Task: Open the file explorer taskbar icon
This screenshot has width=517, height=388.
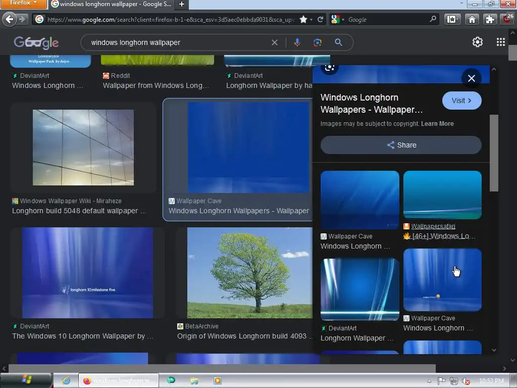Action: tap(194, 381)
